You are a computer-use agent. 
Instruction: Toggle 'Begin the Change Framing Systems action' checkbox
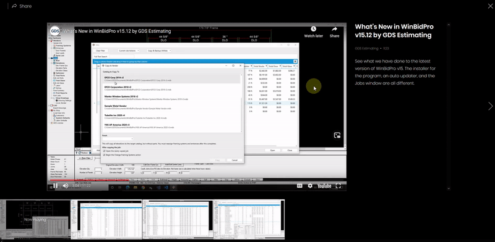104,155
